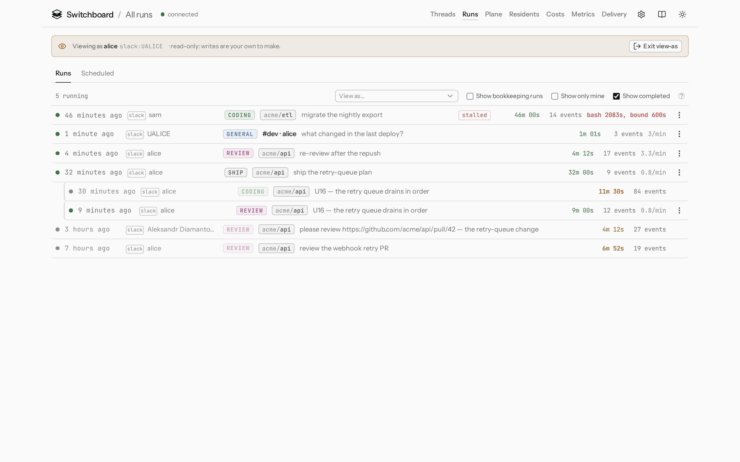Click green status dot of the 46 minutes ago run
740x462 pixels.
coord(58,115)
